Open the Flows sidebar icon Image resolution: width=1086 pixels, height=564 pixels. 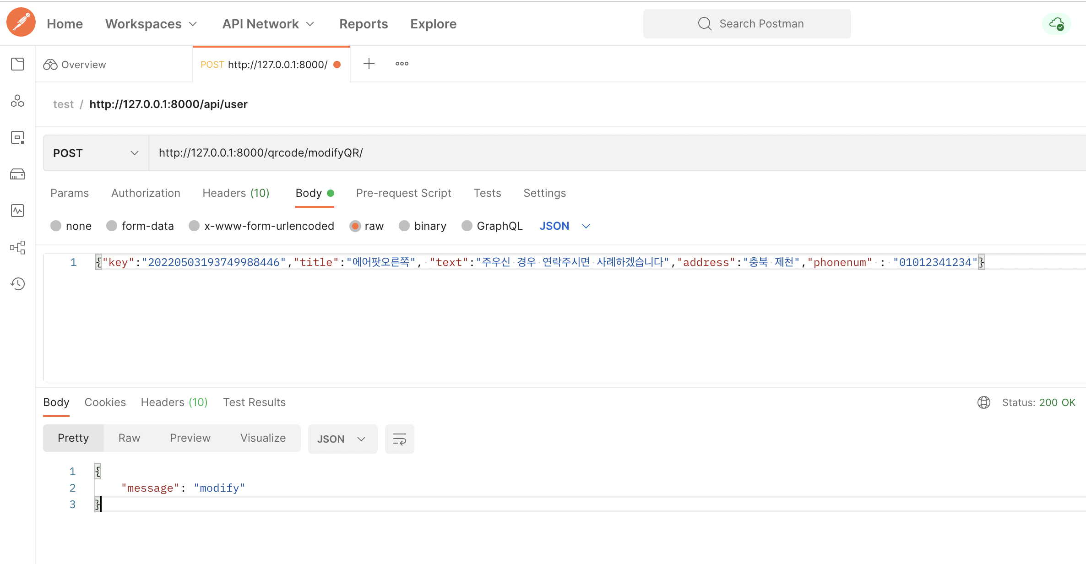coord(17,247)
